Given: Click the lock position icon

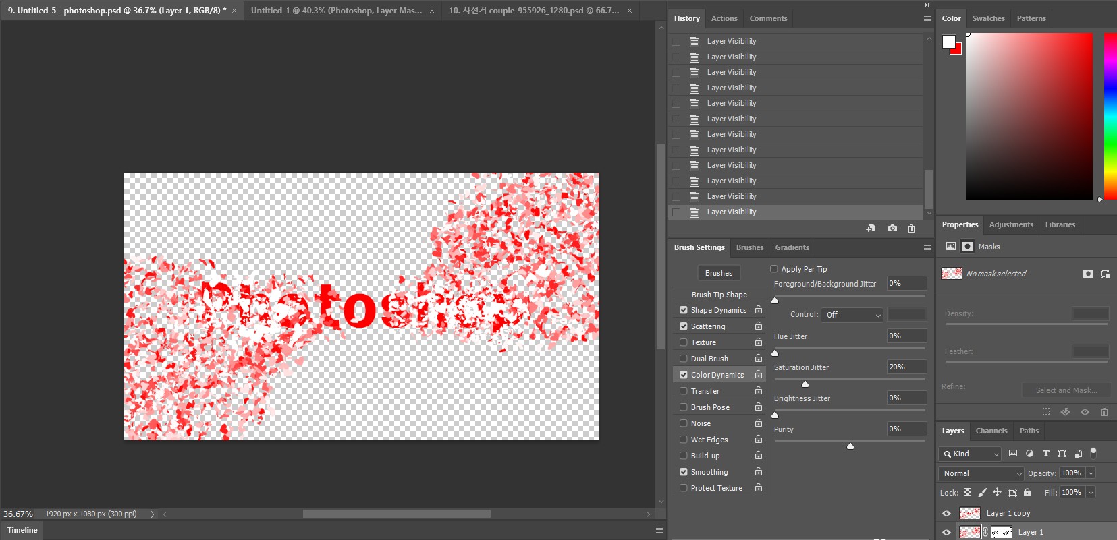Looking at the screenshot, I should (x=997, y=493).
